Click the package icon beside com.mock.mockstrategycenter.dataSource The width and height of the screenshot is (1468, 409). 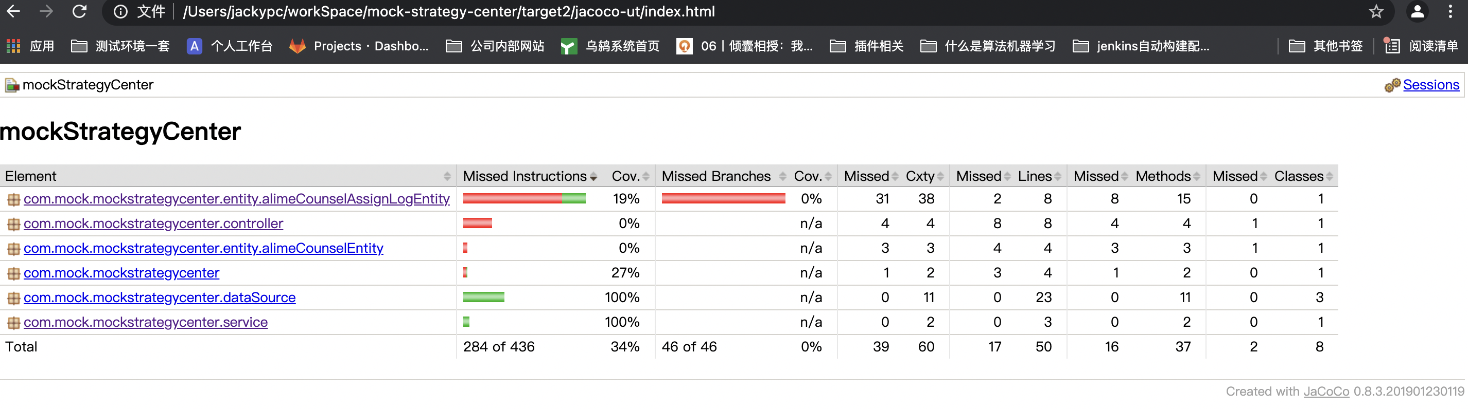point(14,298)
